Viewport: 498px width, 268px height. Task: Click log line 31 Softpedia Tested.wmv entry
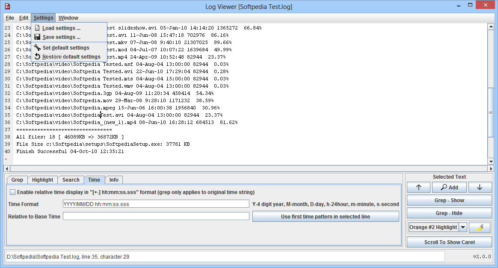122,86
